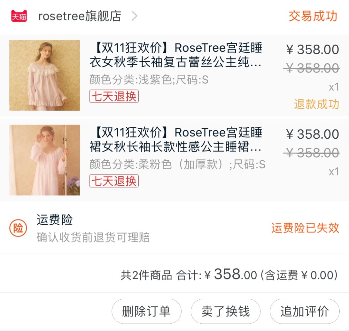The image size is (349, 331).
Task: Click the order total 合计 ¥358.00 line
Action: coord(229,274)
